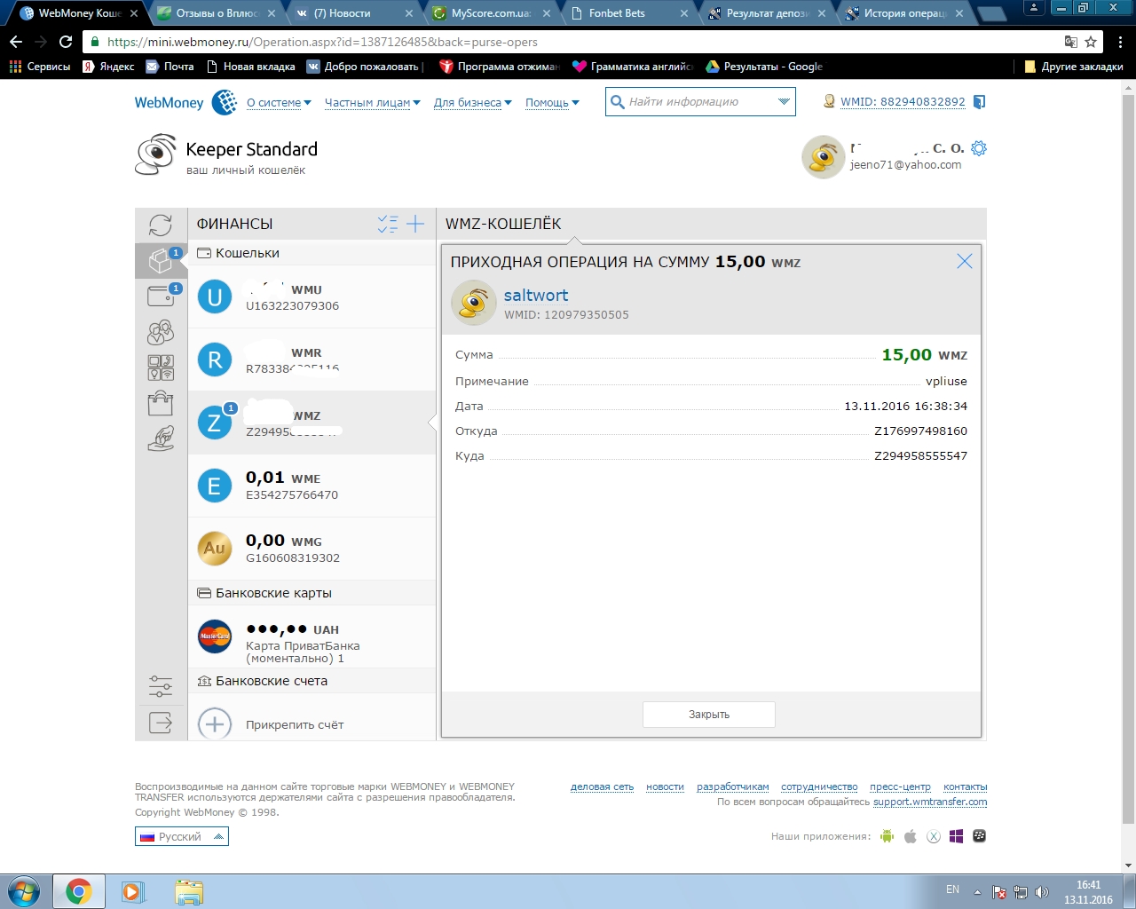Open the пресс-центр footer link

[x=900, y=787]
